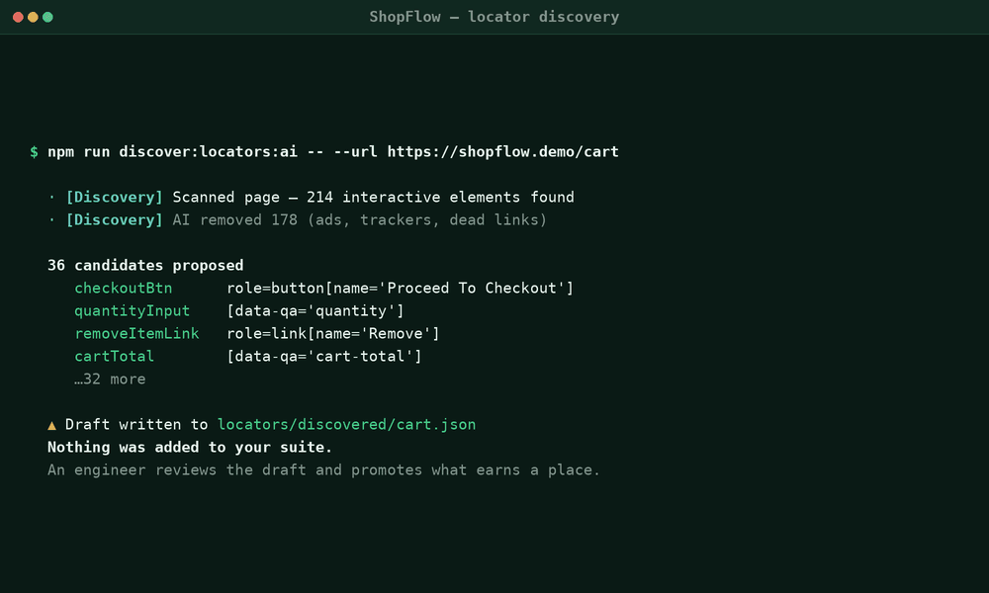Click the second [Discovery] tag on AI removed line

click(x=114, y=220)
